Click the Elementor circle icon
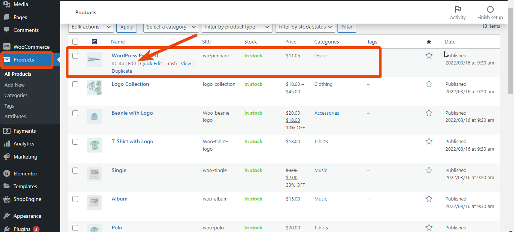 tap(7, 174)
